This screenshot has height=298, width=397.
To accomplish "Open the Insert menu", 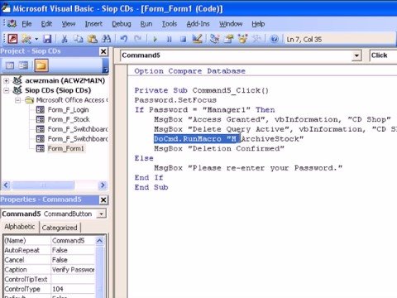I will (x=93, y=24).
